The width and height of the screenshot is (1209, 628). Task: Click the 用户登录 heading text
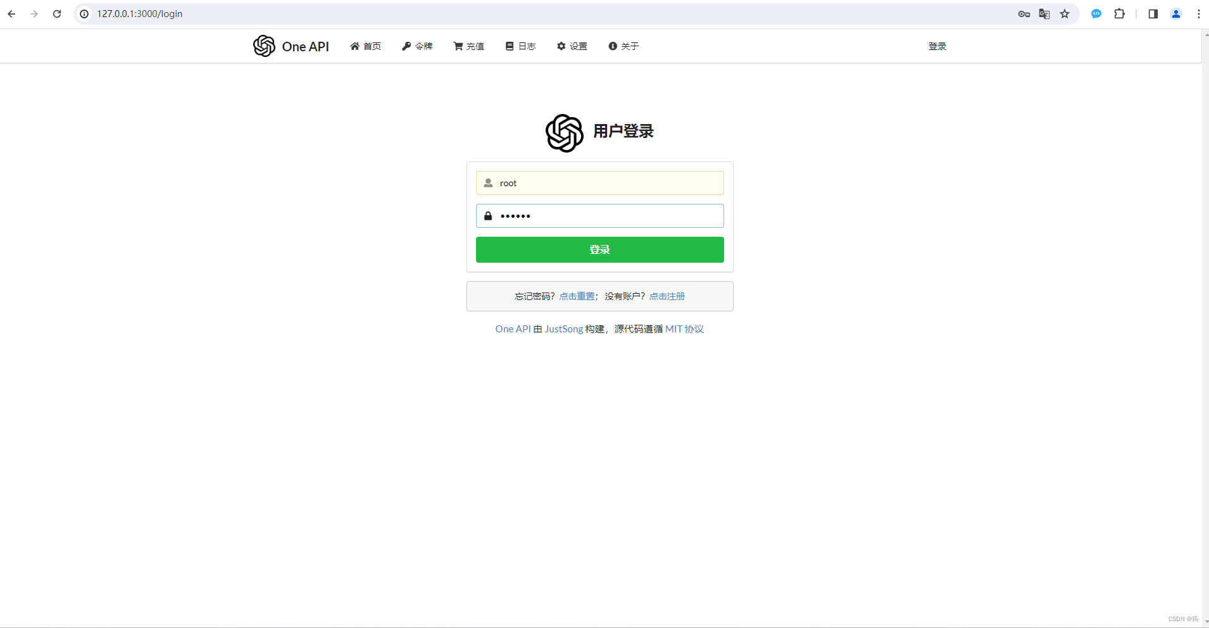click(623, 131)
